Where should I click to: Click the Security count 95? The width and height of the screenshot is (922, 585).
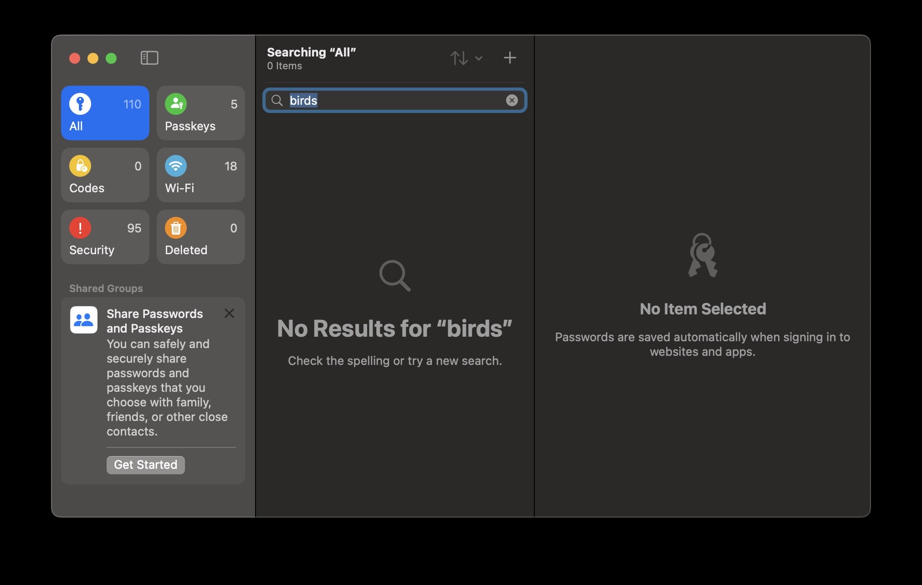pos(134,228)
